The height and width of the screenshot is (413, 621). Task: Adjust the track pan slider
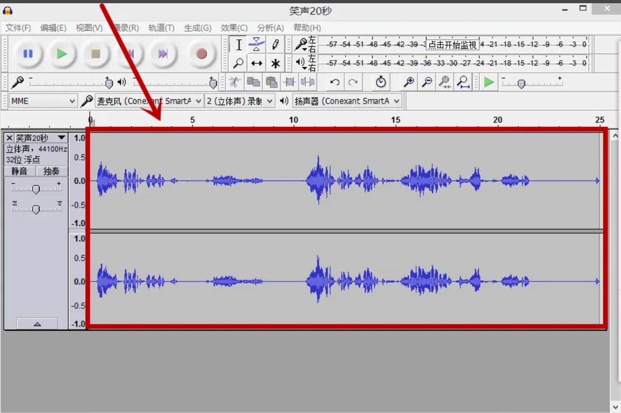pos(35,208)
